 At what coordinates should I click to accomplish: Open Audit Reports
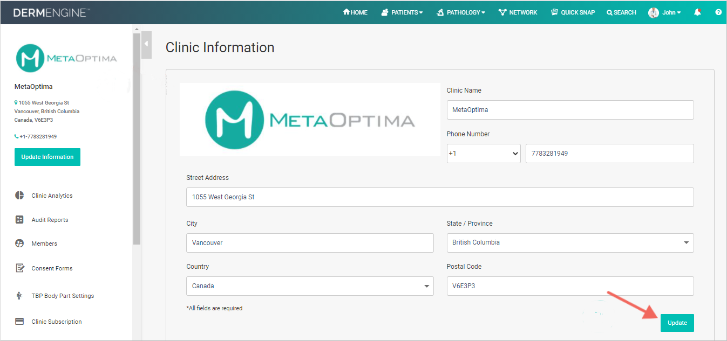[50, 220]
